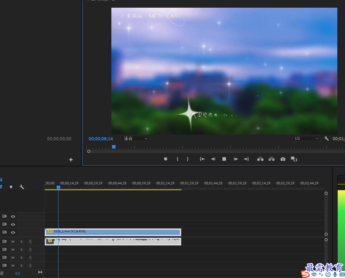This screenshot has width=345, height=278.
Task: Open the comparison view button
Action: (x=294, y=159)
